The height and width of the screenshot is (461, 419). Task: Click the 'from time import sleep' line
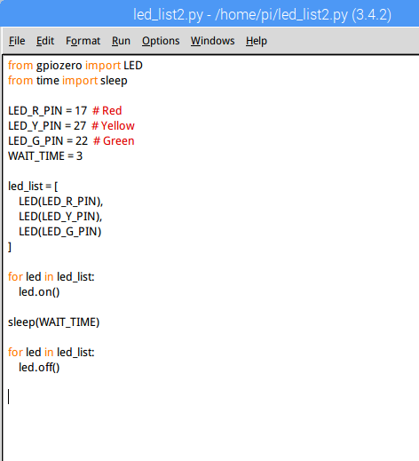click(67, 81)
